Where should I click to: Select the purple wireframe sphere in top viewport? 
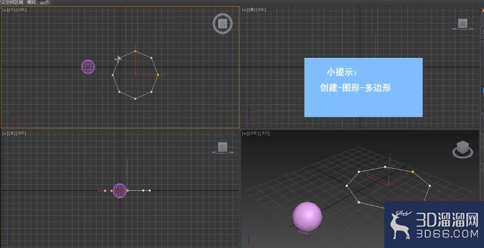coord(88,66)
